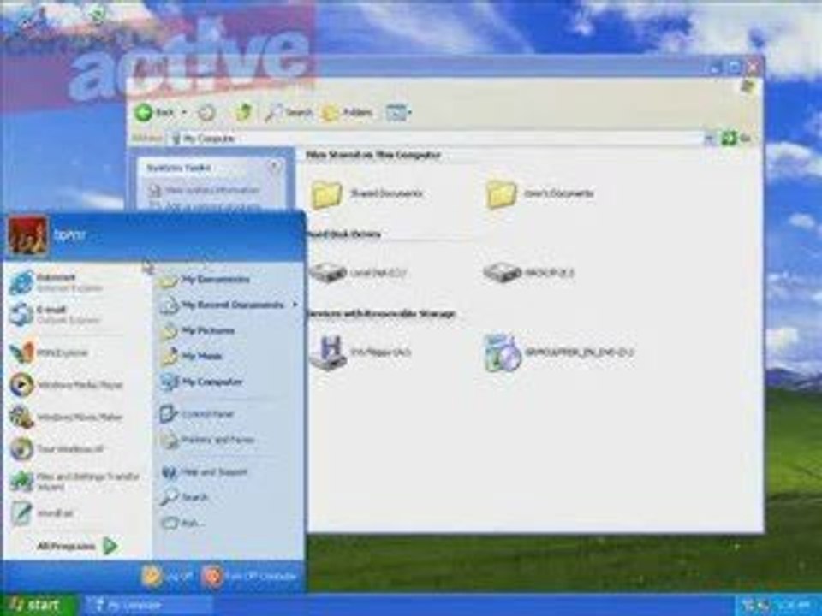Launch Windows Media Player
Image resolution: width=822 pixels, height=616 pixels.
pyautogui.click(x=66, y=385)
